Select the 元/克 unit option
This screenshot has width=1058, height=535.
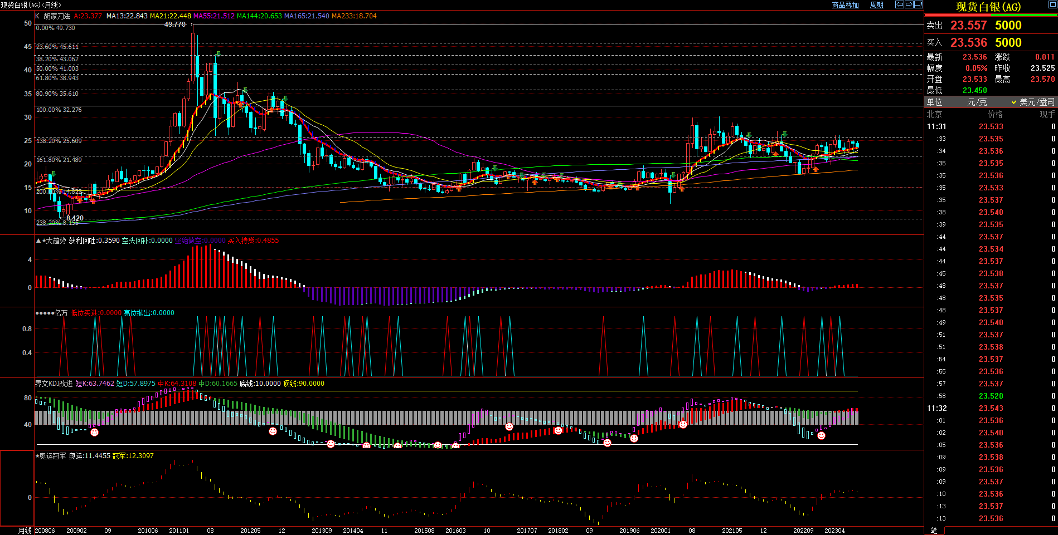(x=977, y=102)
